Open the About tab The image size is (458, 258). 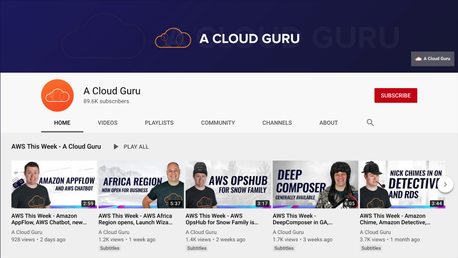[x=328, y=123]
